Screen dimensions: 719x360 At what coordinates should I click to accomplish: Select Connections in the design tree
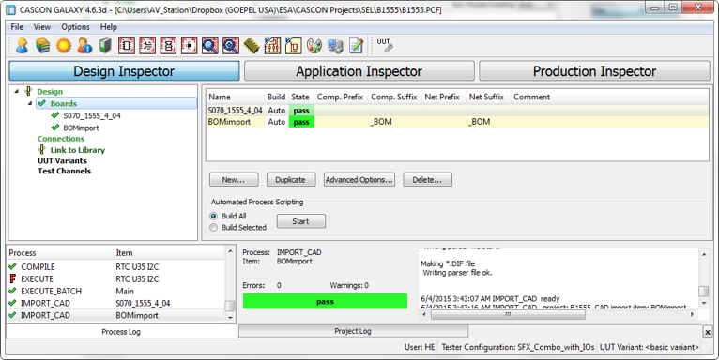[x=61, y=139]
